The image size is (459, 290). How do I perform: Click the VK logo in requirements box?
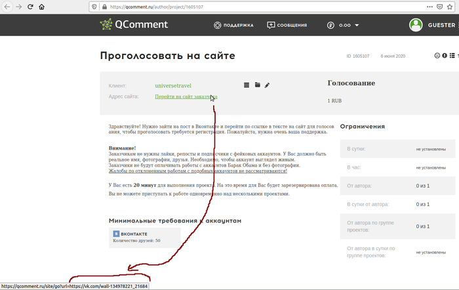pyautogui.click(x=116, y=234)
